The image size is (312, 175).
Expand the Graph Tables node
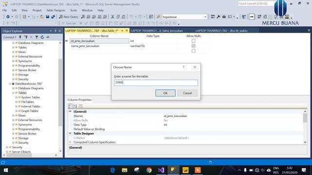16,111
